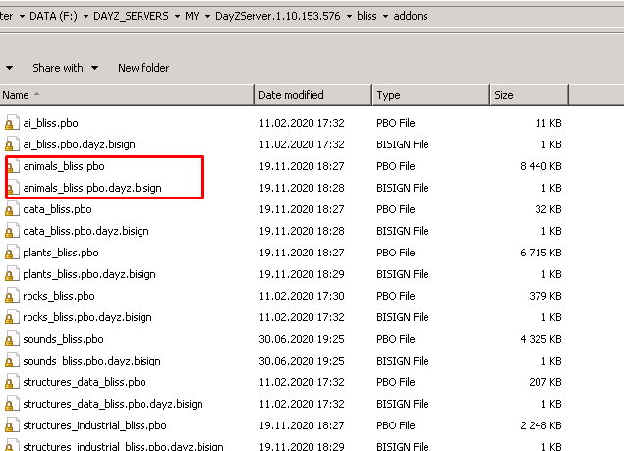The height and width of the screenshot is (451, 624).
Task: Click the 11 KB size value
Action: pos(548,123)
